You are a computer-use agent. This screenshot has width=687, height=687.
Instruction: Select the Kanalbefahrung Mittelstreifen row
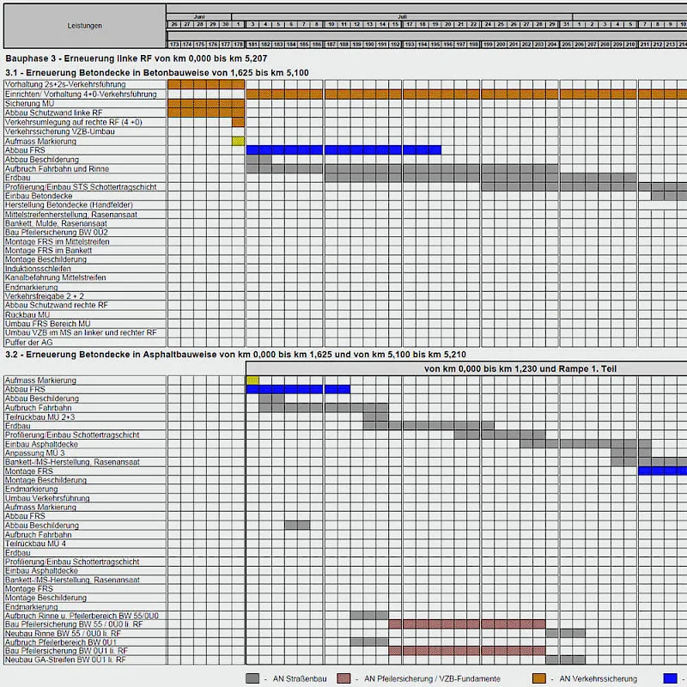click(x=85, y=277)
